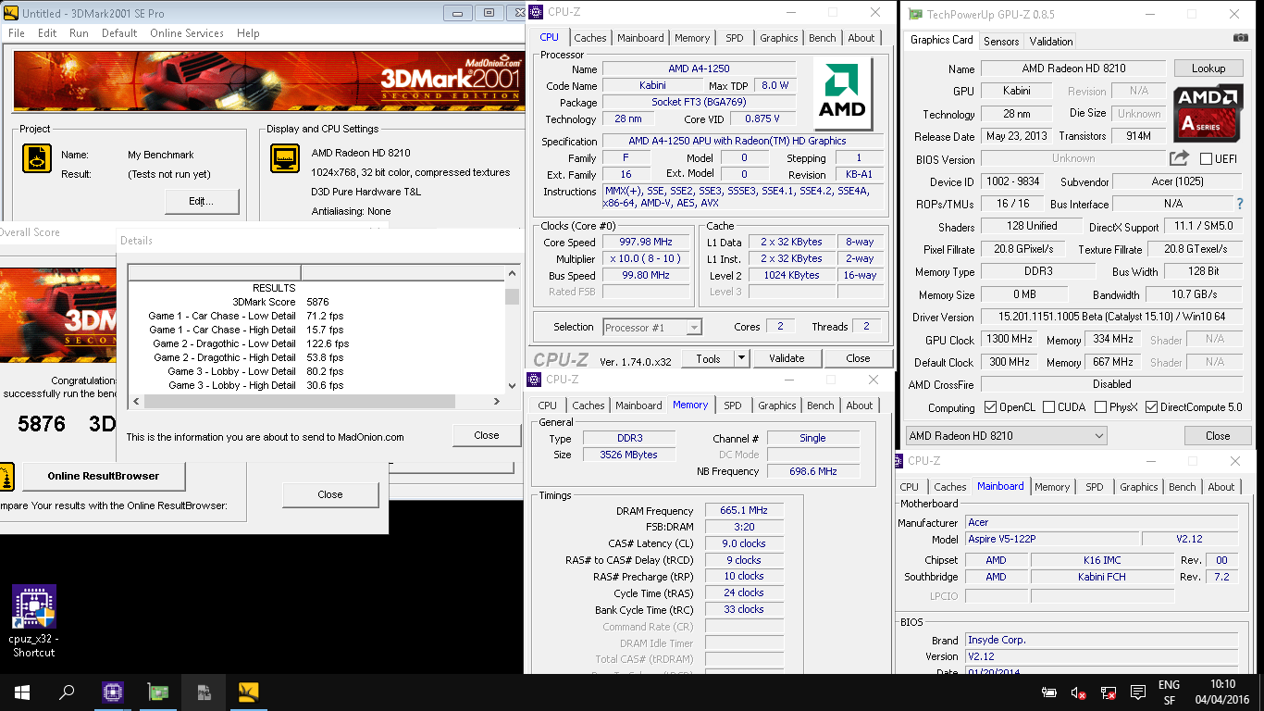The height and width of the screenshot is (711, 1264).
Task: Click the Tools button in CPU-Z
Action: (x=709, y=358)
